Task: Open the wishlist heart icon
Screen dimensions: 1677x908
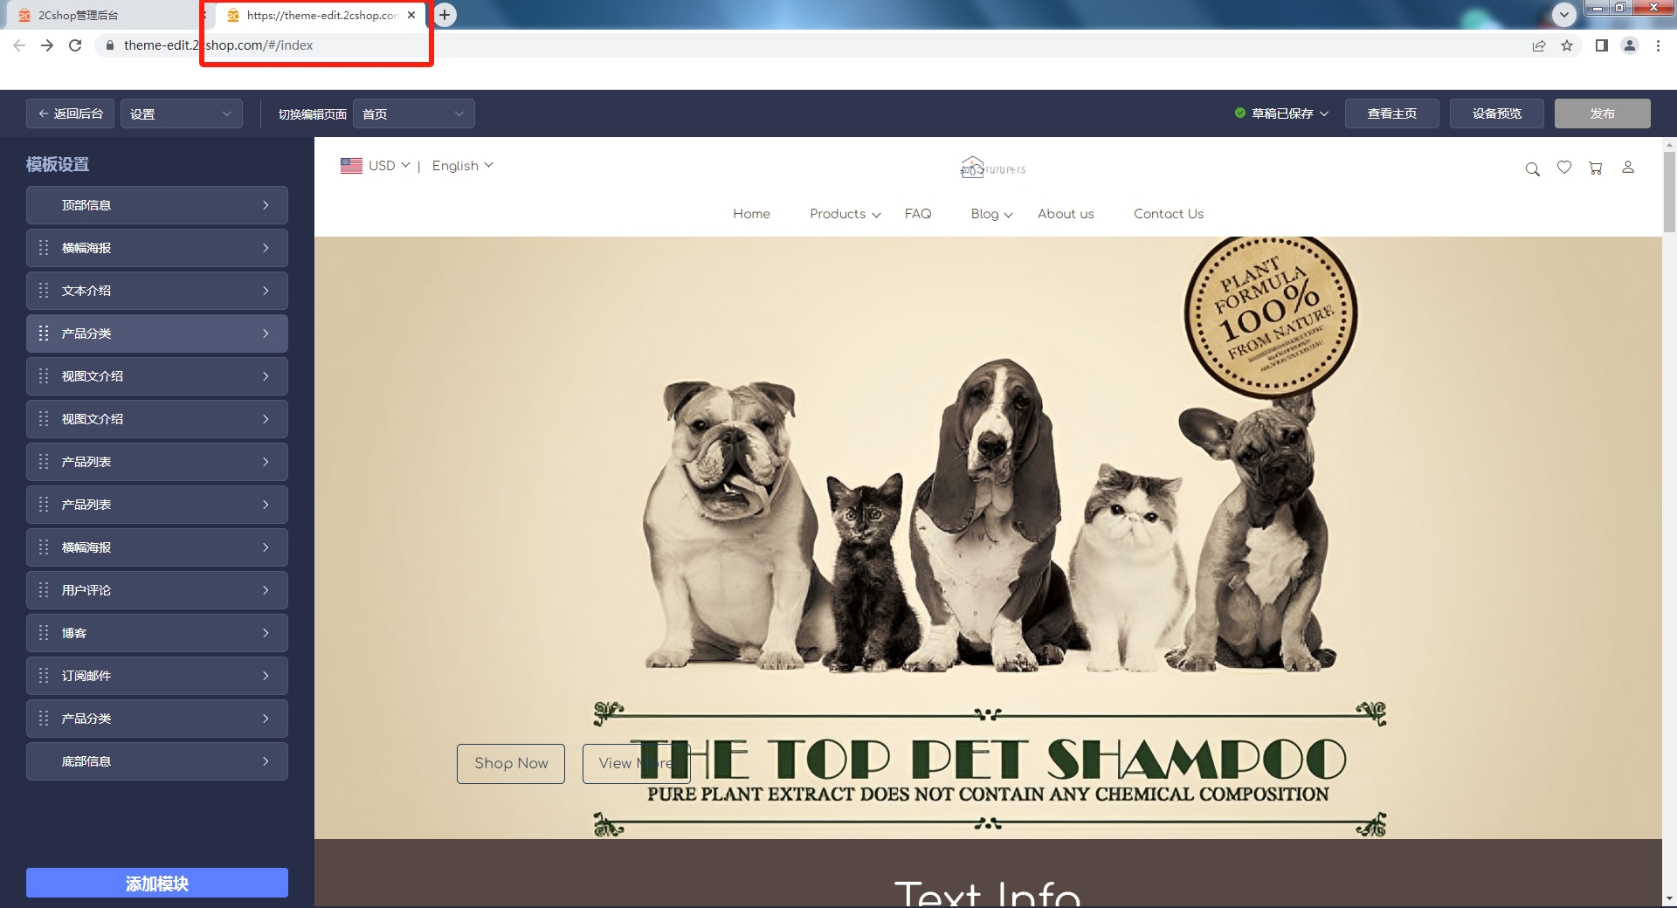Action: [1564, 167]
